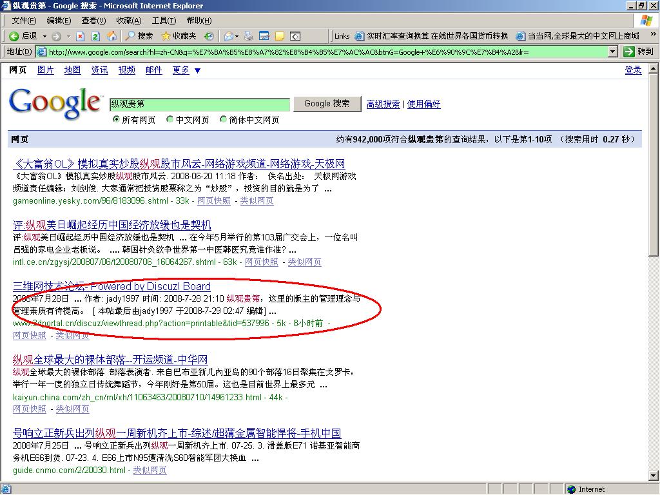Open the Mail button dropdown arrow
Image resolution: width=660 pixels, height=495 pixels.
pos(237,37)
